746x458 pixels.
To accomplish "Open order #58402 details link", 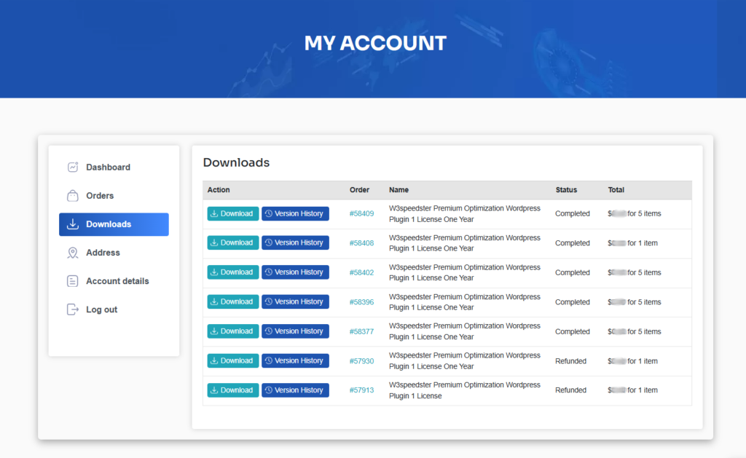I will [x=362, y=272].
